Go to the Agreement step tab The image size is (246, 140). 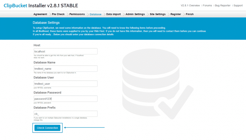(x=40, y=14)
